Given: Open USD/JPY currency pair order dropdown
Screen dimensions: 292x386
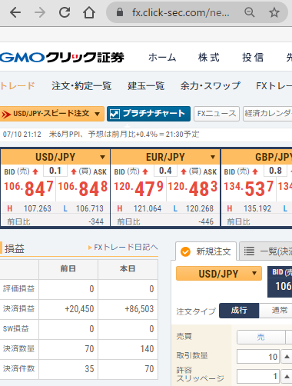Looking at the screenshot, I should [x=219, y=274].
